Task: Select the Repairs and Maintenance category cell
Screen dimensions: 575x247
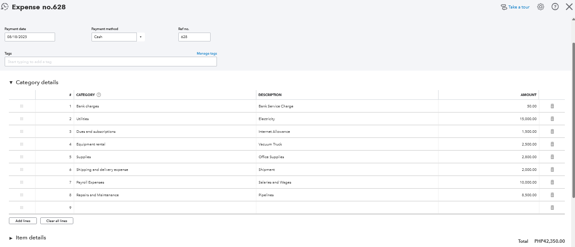Action: tap(165, 195)
